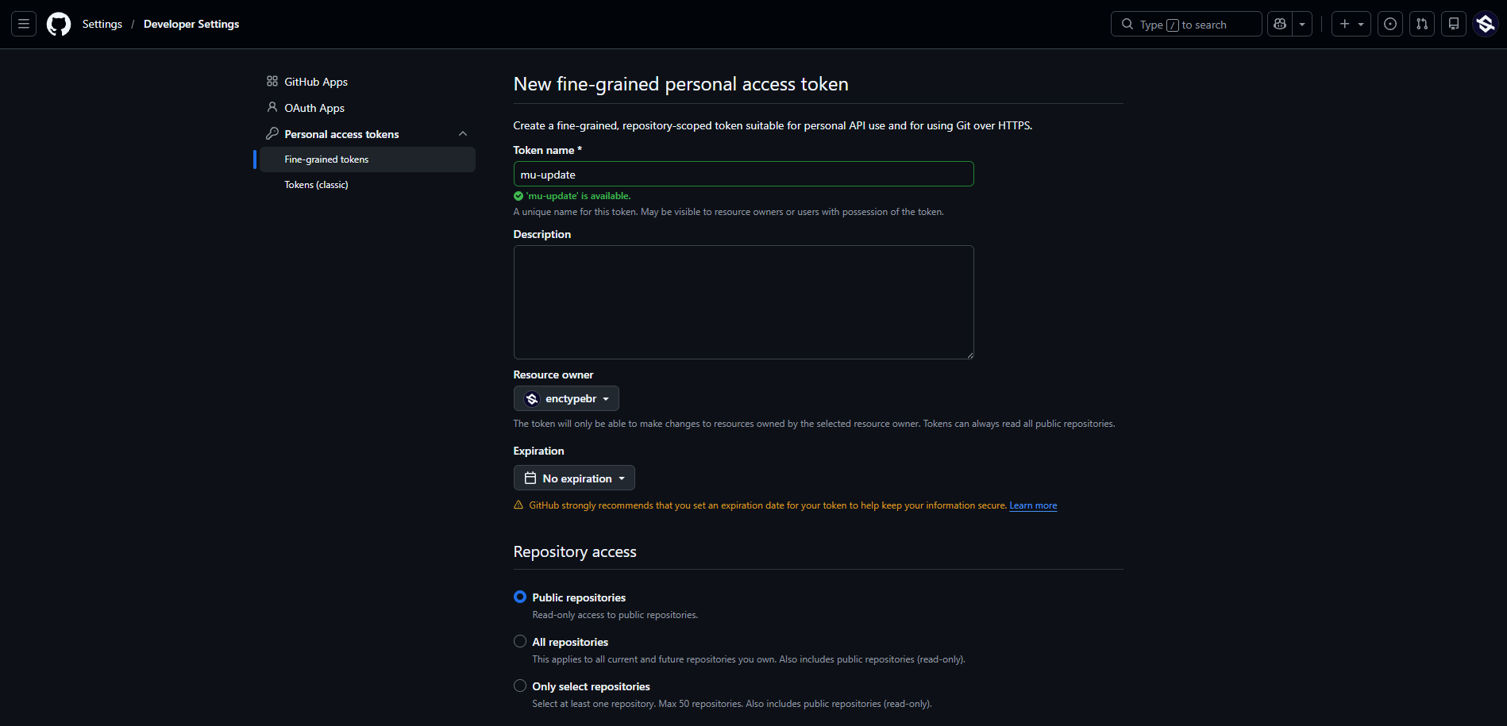Click the 'GitHub strongly recommends' expiration warning text
Viewport: 1507px width, 726px height.
(768, 505)
